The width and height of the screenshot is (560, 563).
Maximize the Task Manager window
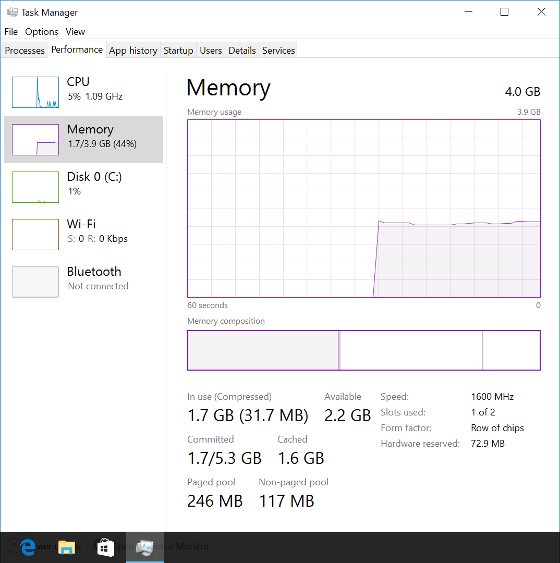504,12
